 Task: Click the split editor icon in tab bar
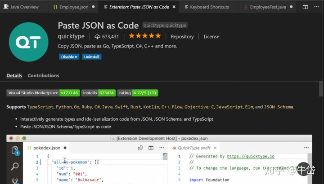tap(305, 7)
